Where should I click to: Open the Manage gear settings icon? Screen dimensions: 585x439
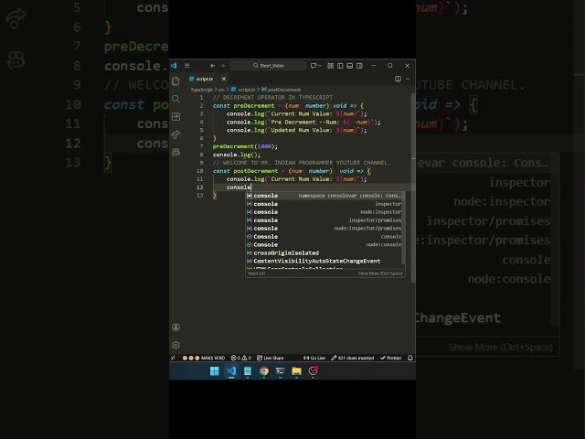point(175,345)
